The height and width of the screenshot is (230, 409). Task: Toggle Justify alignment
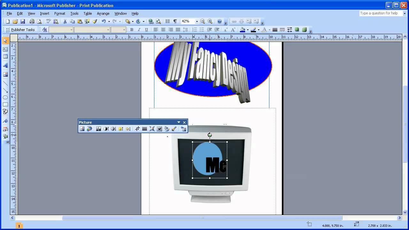[178, 30]
